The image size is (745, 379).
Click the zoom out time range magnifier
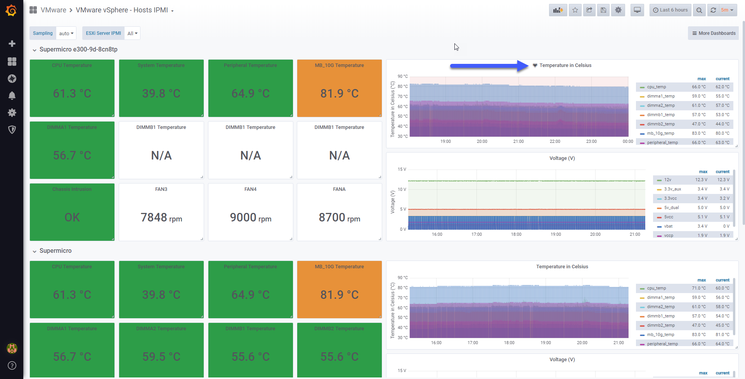(x=699, y=10)
